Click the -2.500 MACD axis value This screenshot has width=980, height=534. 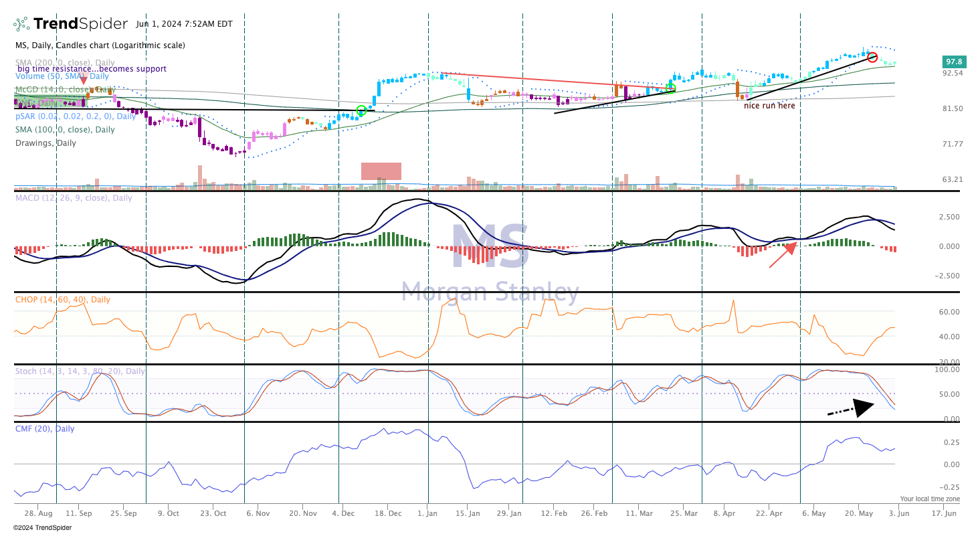949,276
